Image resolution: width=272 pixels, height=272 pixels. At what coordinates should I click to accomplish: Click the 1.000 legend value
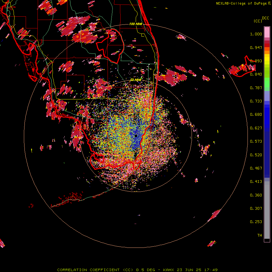256,34
